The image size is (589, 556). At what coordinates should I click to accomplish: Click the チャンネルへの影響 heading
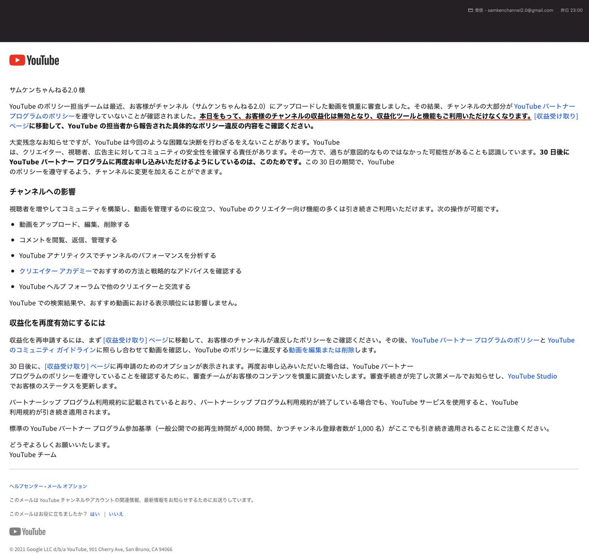[x=42, y=191]
